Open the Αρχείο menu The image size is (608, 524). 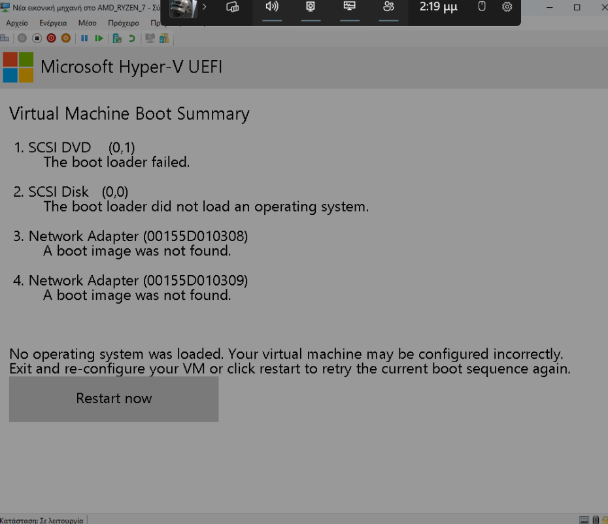(x=17, y=23)
